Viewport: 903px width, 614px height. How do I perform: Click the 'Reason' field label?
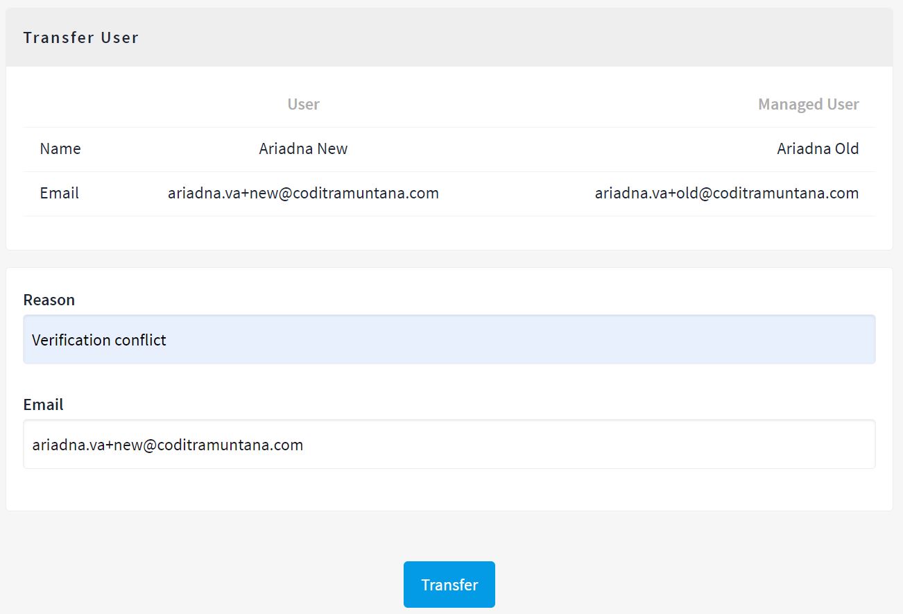pos(49,300)
